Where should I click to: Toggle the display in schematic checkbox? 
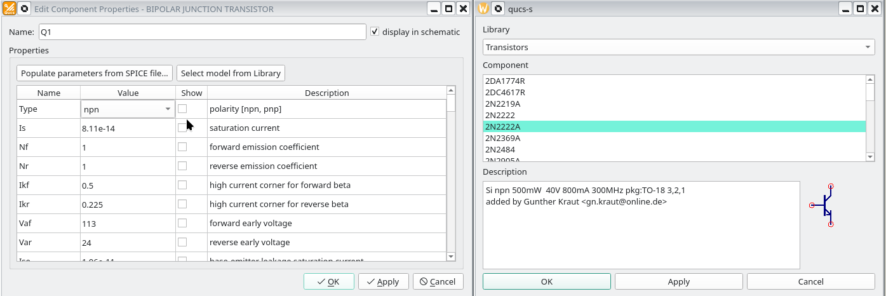point(375,32)
